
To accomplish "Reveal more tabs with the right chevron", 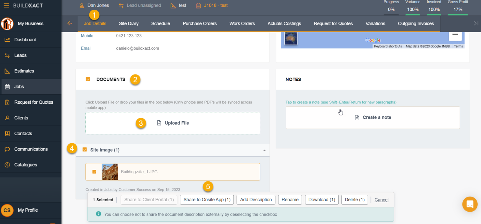I will pos(475,23).
